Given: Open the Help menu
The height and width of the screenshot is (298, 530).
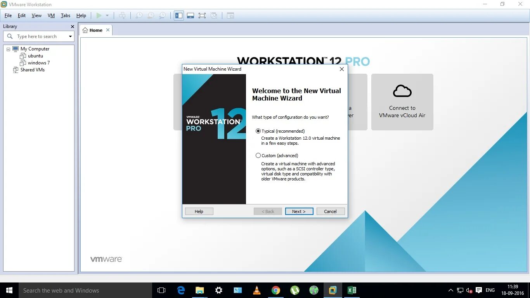Looking at the screenshot, I should pos(81,16).
